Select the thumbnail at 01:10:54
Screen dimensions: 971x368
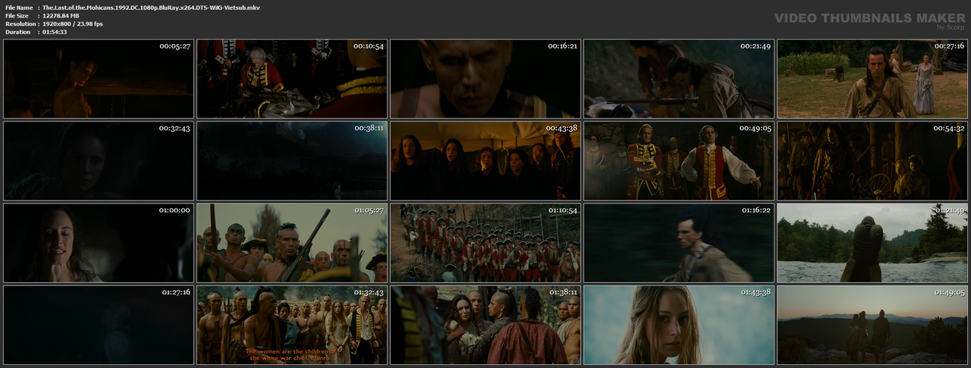[485, 243]
